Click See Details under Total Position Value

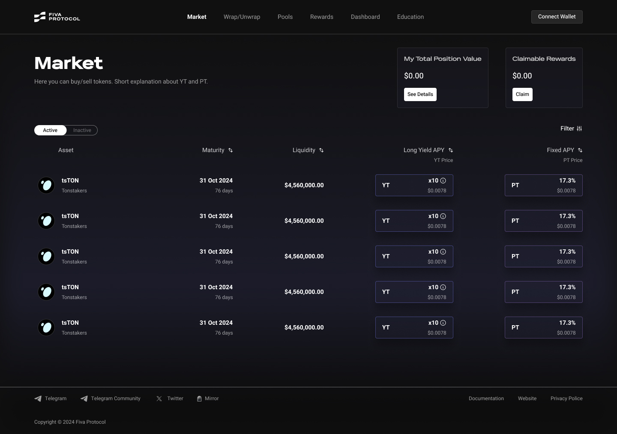[420, 94]
